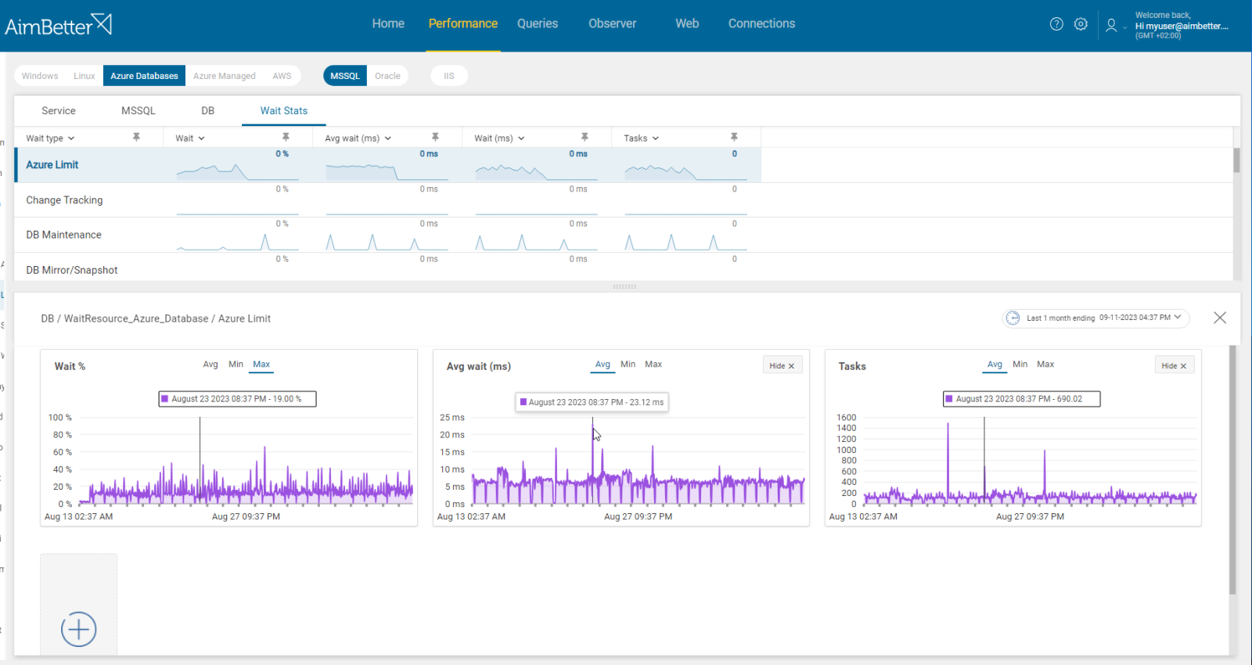
Task: Open the Last 1 month date range dropdown
Action: point(1095,318)
